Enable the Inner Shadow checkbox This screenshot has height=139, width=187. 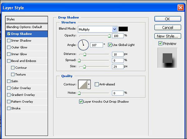point(9,41)
